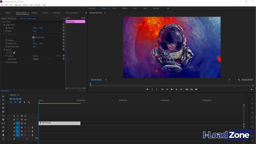The height and width of the screenshot is (144, 256).
Task: Switch to the Markers tab
Action: pyautogui.click(x=34, y=13)
